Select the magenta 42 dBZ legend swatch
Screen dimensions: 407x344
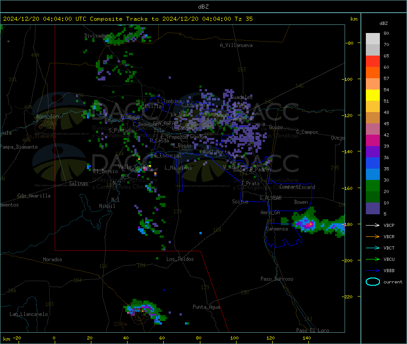pos(373,140)
